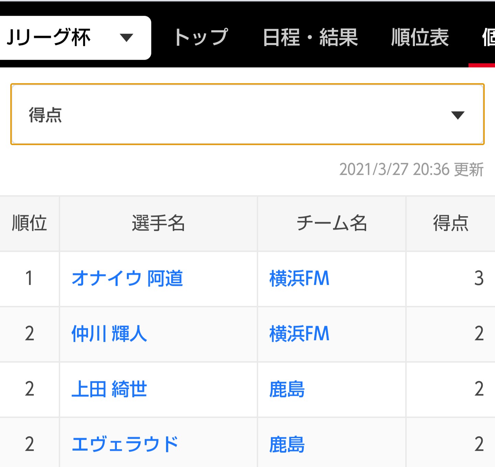Select the チーム名 column header
This screenshot has height=467, width=495.
coord(331,223)
